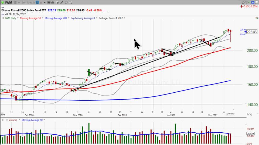Screen dimensions: 259x145
Task: Switch to the 15m timeframe
Action: pyautogui.click(x=29, y=2)
